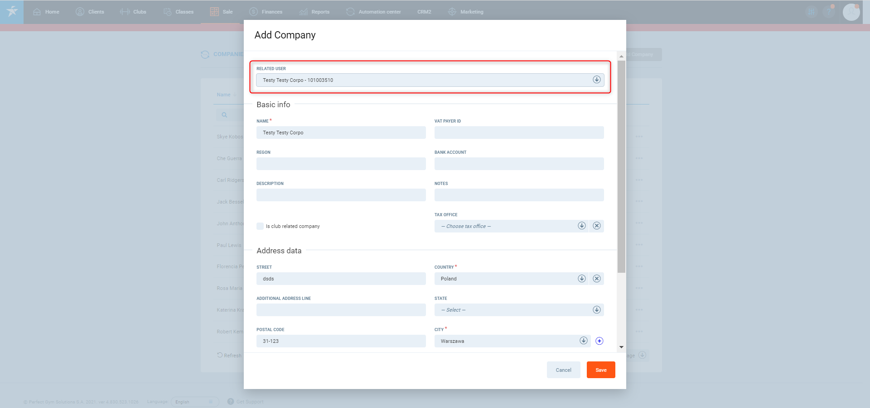This screenshot has width=870, height=408.
Task: Click into the Bank Account field
Action: pos(519,164)
